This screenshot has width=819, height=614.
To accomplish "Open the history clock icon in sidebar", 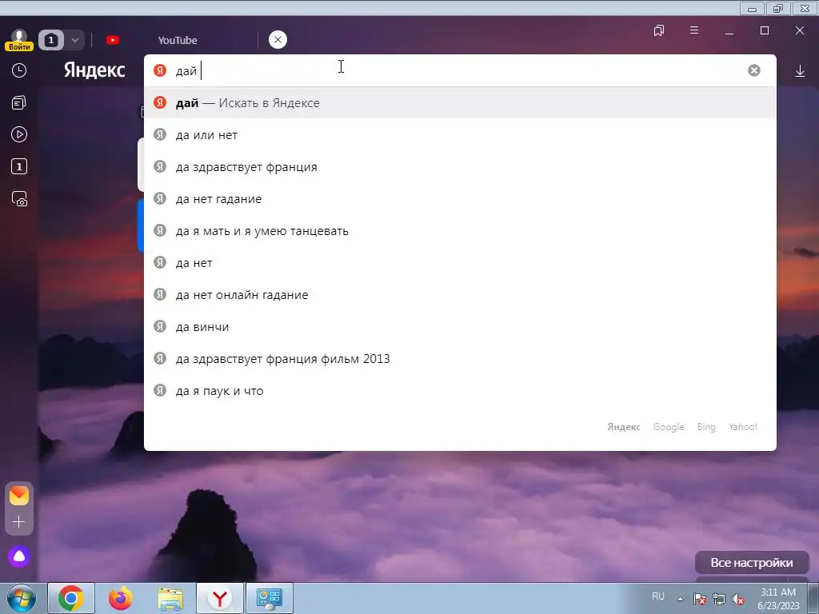I will point(19,70).
